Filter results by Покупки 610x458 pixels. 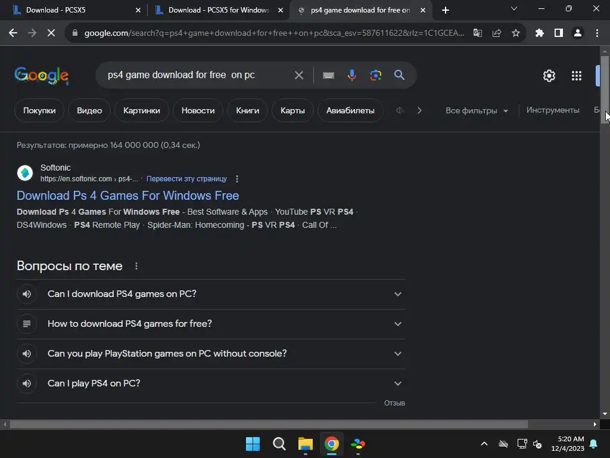pos(39,110)
